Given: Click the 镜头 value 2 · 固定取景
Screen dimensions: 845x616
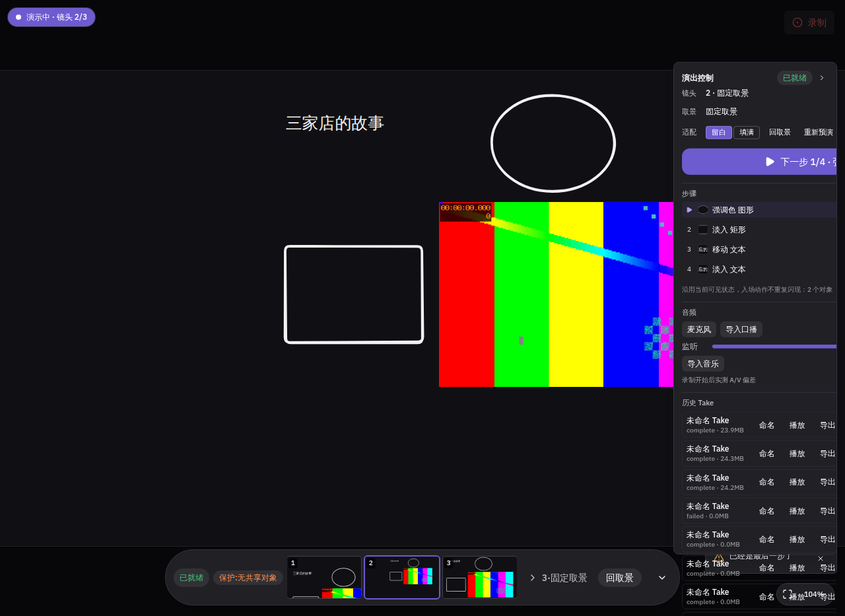Looking at the screenshot, I should (x=727, y=93).
